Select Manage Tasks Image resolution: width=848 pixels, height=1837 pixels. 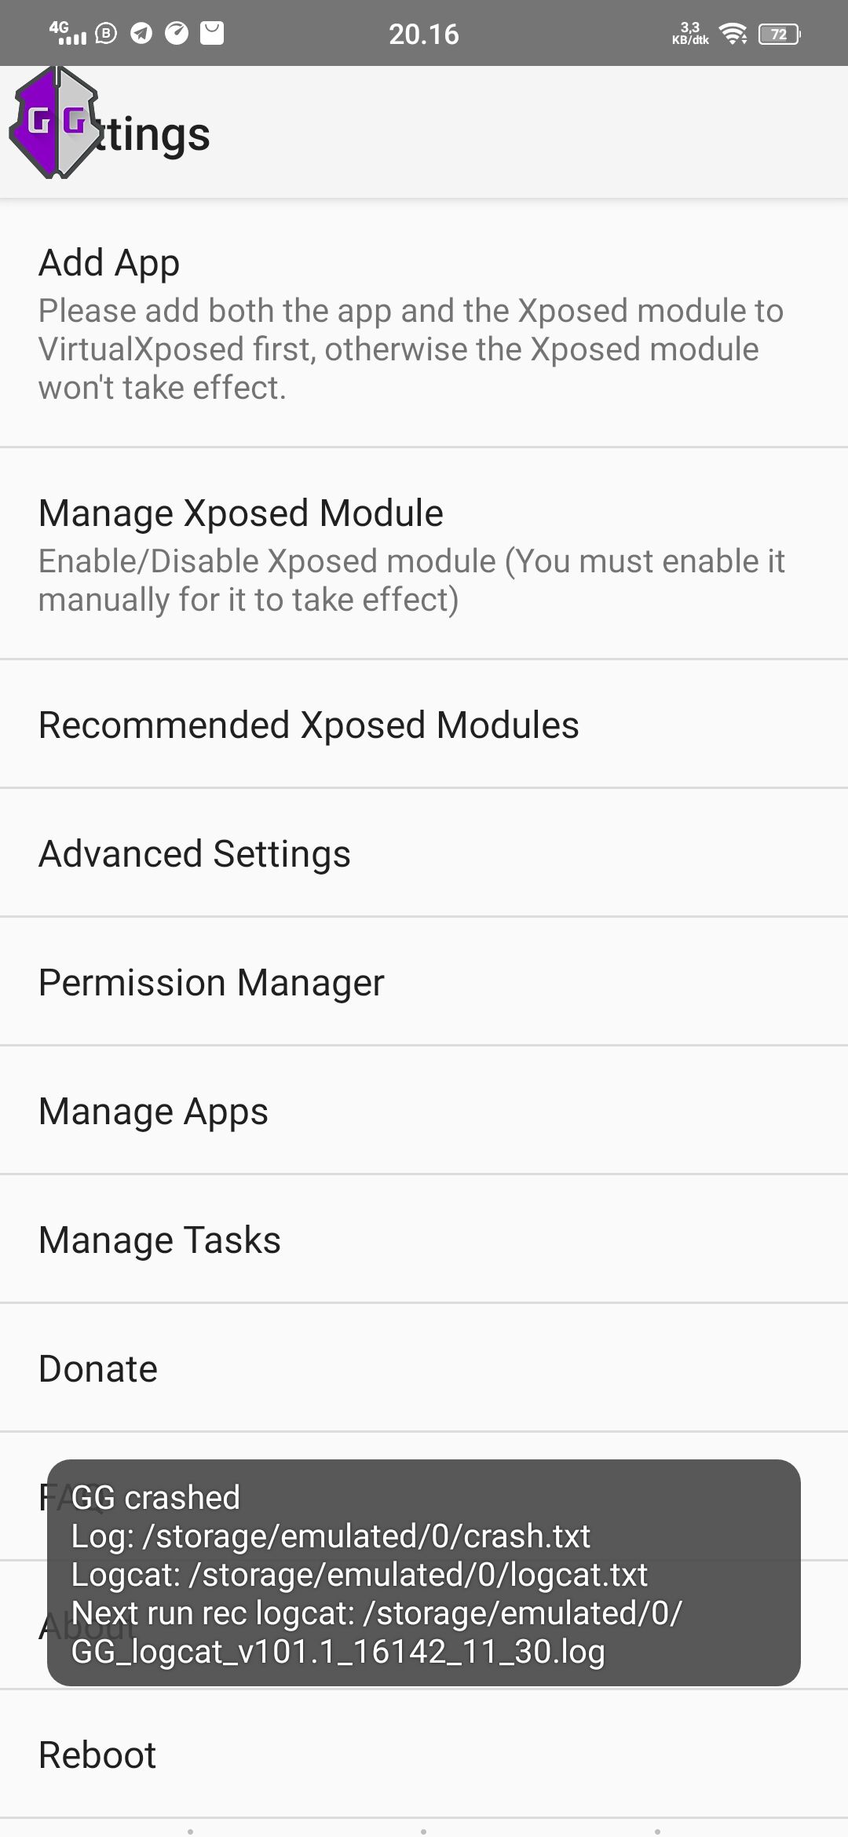424,1240
